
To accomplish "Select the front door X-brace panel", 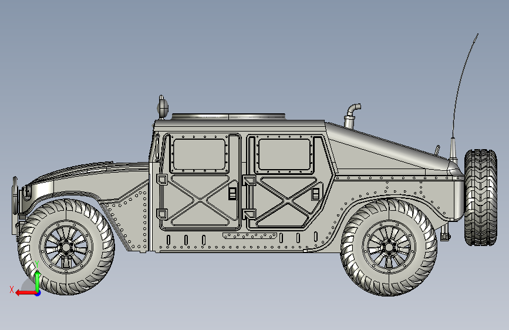I will 201,200.
